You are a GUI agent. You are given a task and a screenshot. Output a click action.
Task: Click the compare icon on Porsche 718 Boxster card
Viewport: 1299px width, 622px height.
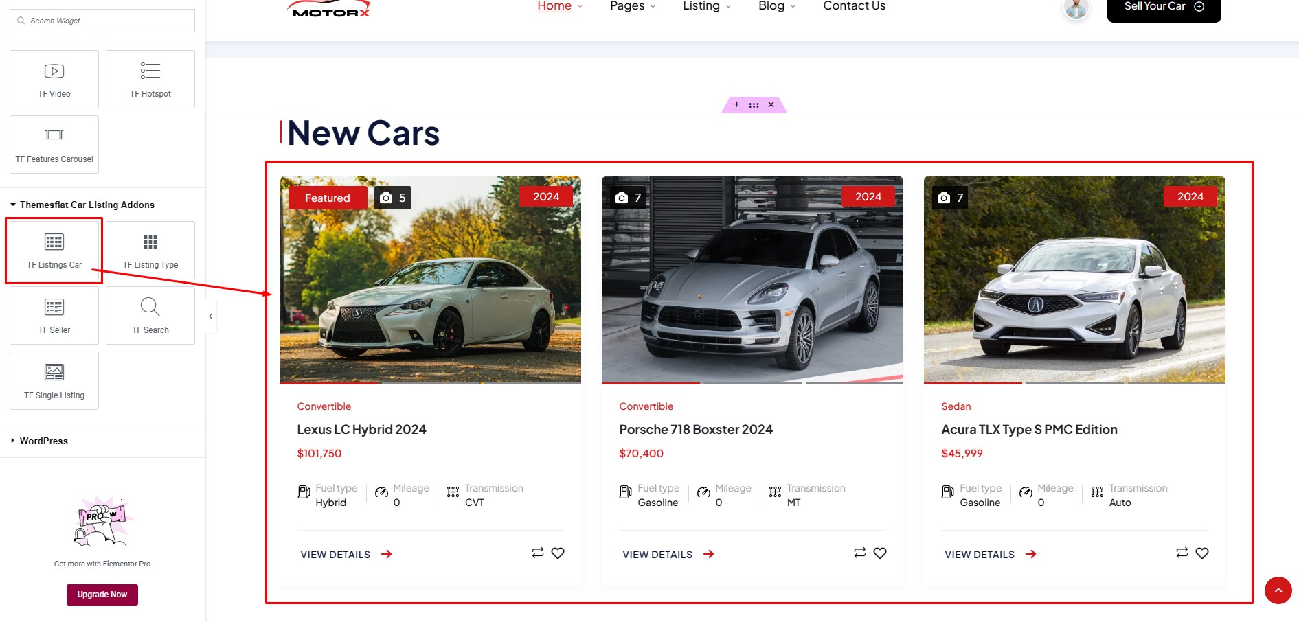(x=860, y=553)
